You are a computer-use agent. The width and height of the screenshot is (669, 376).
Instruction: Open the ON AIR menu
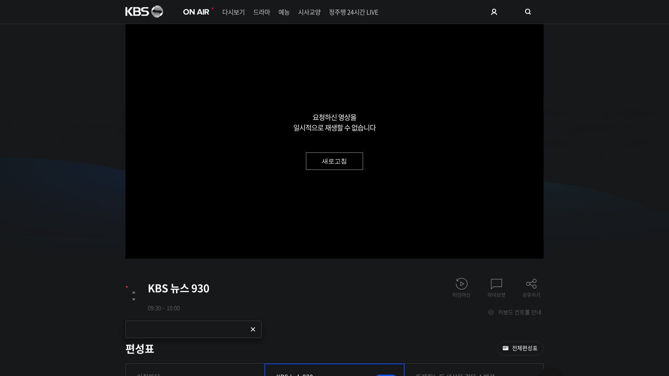point(196,12)
